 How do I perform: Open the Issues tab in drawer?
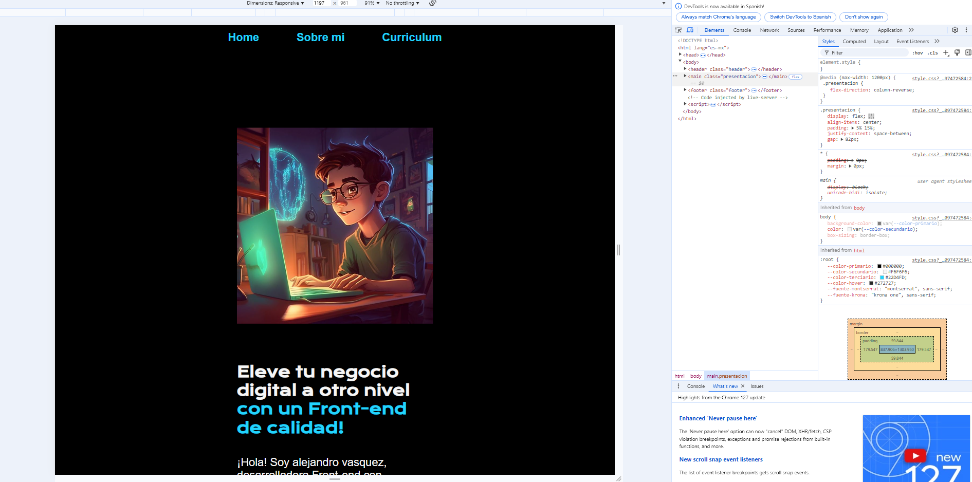tap(757, 386)
